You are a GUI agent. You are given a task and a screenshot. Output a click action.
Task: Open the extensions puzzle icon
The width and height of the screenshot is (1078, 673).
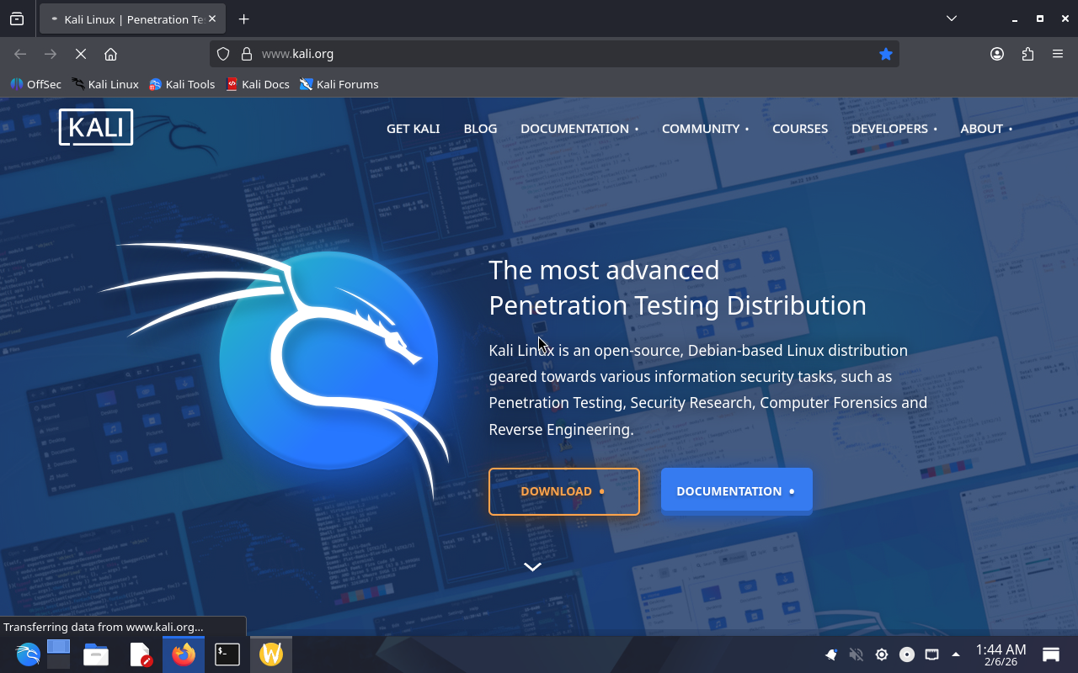[x=1027, y=54]
